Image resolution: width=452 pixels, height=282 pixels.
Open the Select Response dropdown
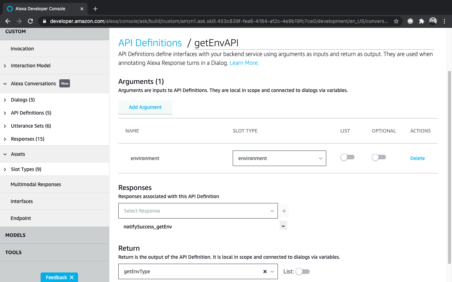pyautogui.click(x=198, y=211)
